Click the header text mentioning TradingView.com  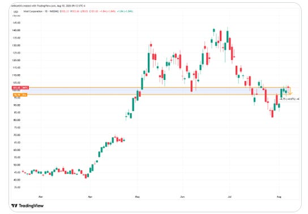click(x=48, y=6)
